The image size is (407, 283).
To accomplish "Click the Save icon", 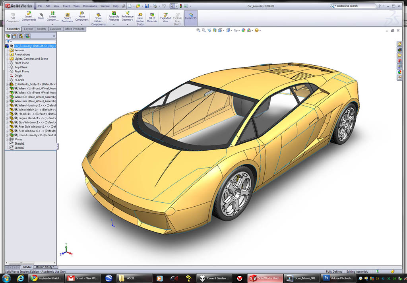I will pyautogui.click(x=147, y=6).
